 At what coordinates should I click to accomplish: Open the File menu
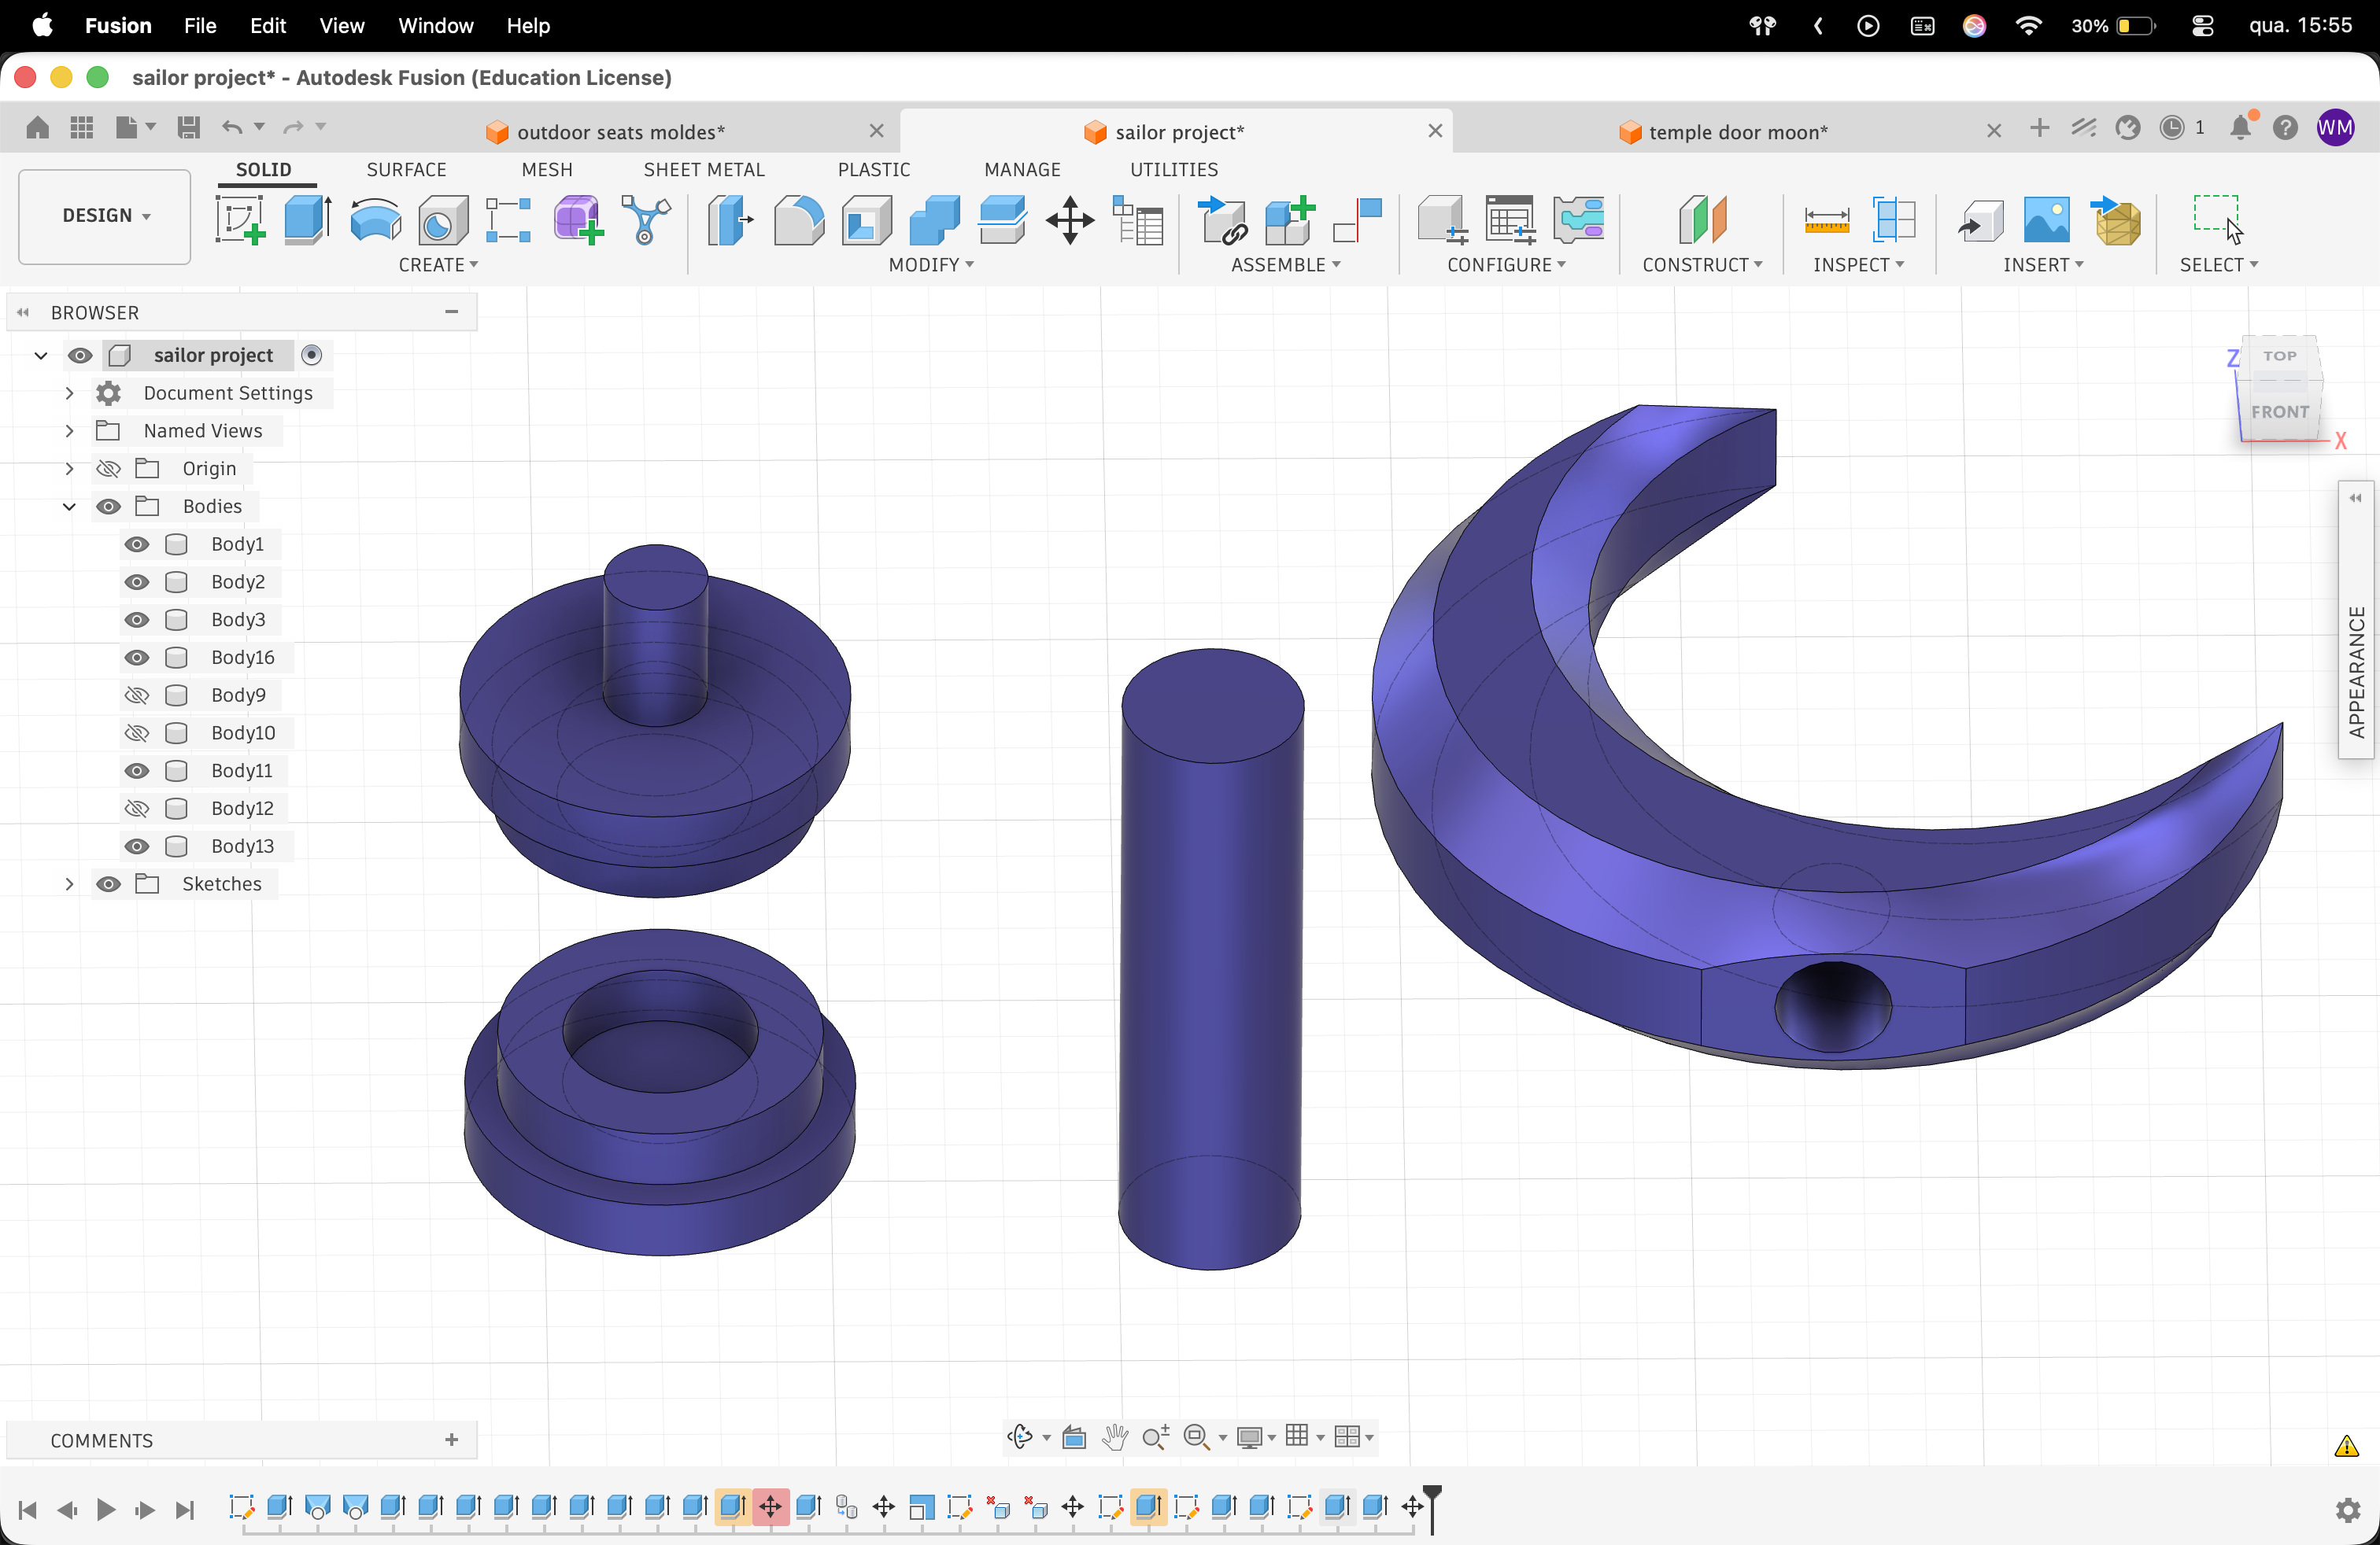point(200,26)
